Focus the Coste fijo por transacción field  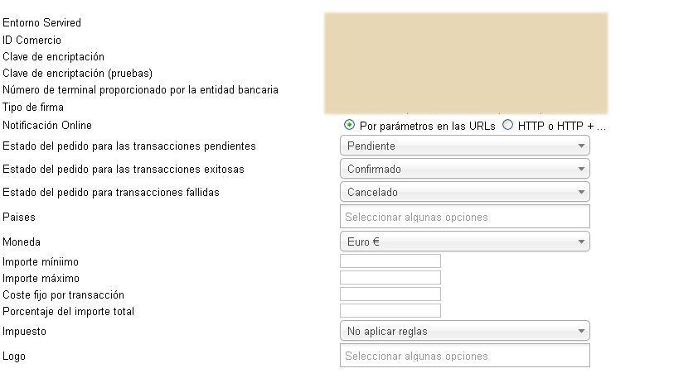coord(390,294)
